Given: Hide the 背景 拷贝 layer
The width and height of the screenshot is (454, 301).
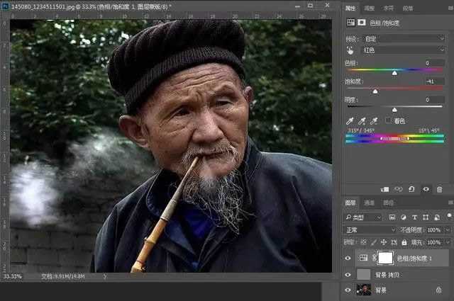Looking at the screenshot, I should coord(348,274).
